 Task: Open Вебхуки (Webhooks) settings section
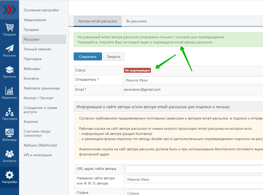[40, 145]
